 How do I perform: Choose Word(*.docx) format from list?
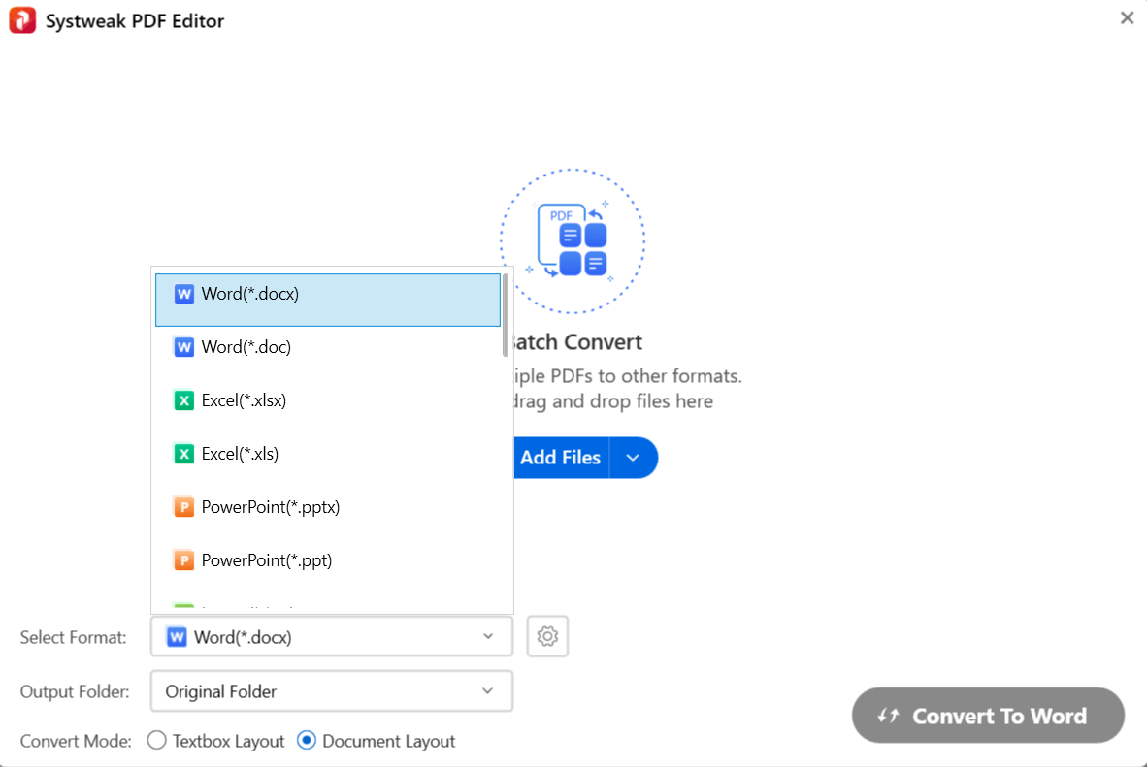(x=328, y=300)
